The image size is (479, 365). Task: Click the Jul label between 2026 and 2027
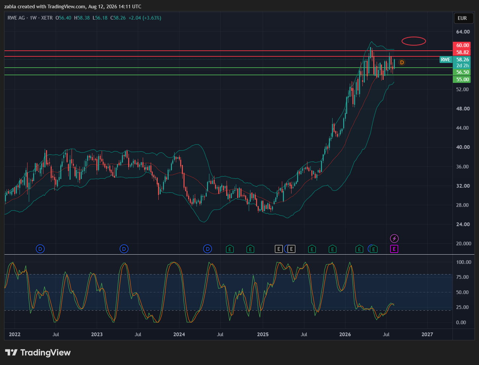click(386, 335)
